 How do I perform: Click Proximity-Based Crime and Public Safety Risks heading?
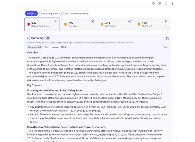[x=55, y=91]
